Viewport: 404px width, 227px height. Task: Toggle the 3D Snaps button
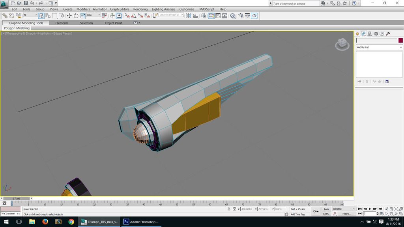pos(127,16)
